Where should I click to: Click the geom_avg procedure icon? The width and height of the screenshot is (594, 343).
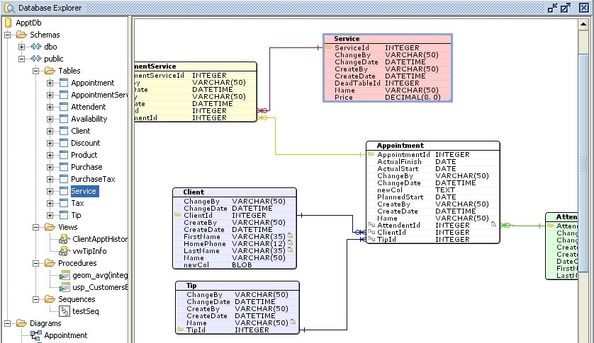point(65,275)
